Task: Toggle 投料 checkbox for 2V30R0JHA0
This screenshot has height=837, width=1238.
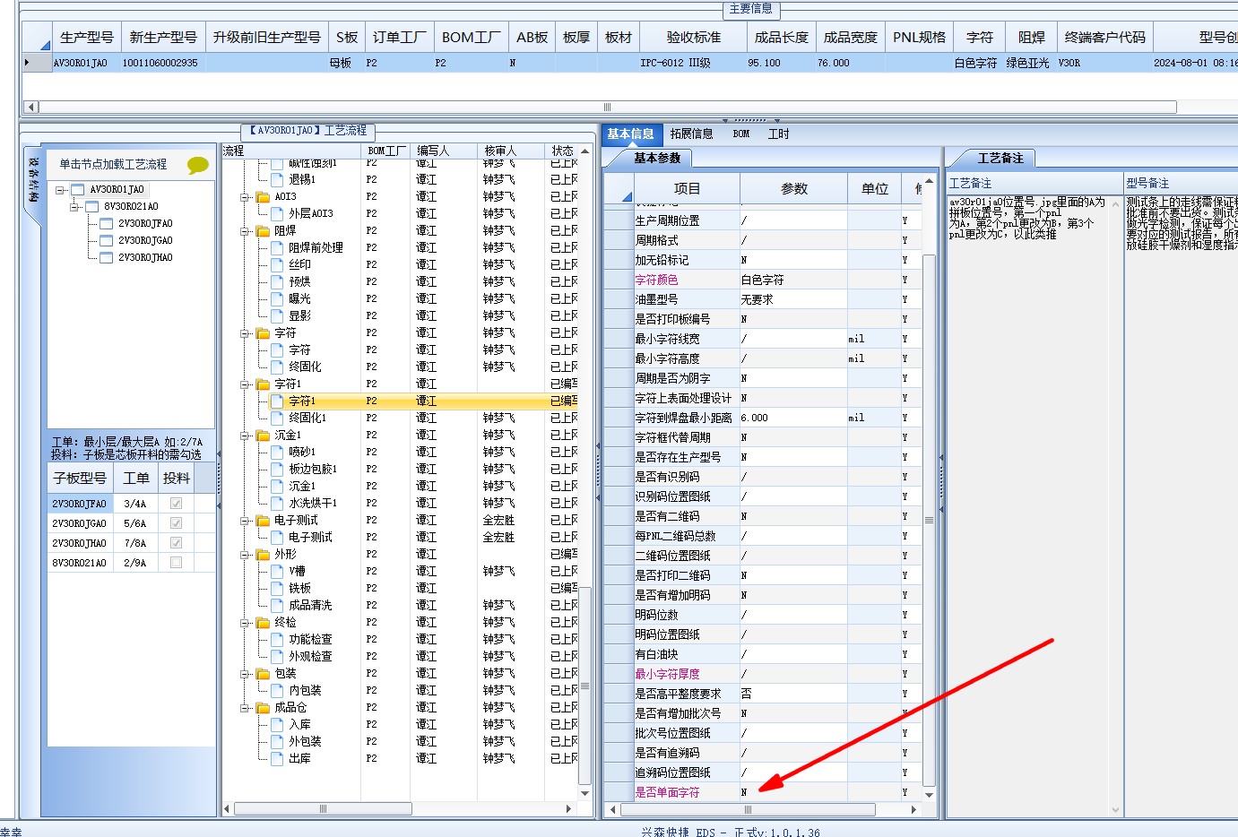Action: (176, 543)
